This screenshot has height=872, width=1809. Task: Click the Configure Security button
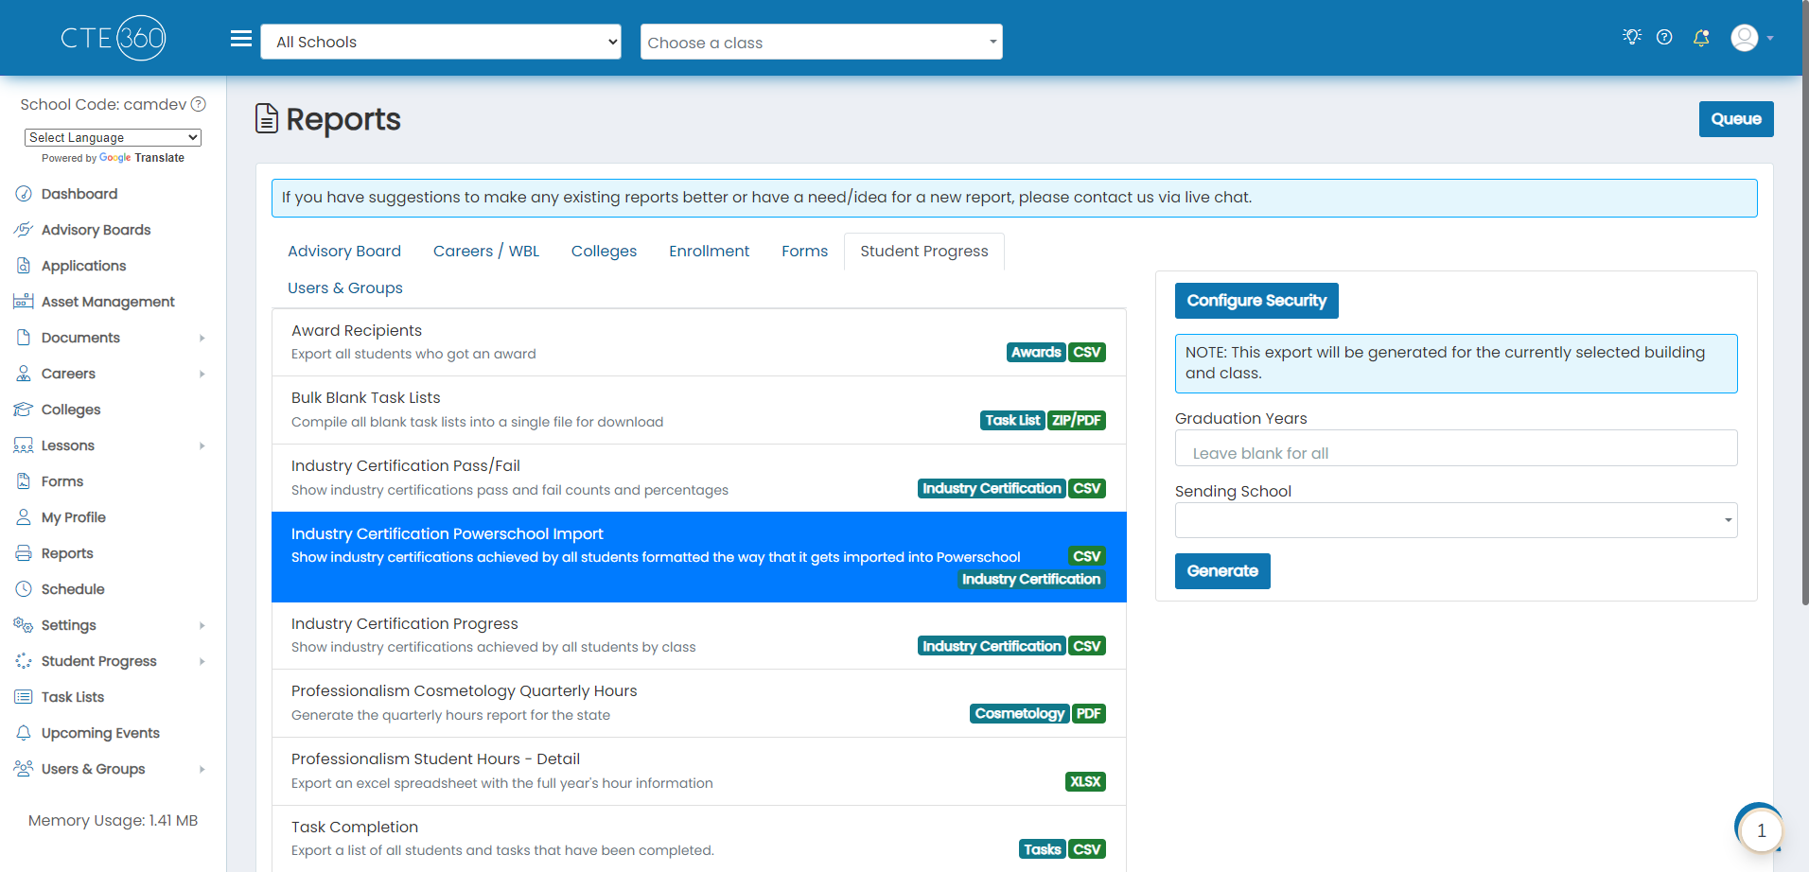1256,301
